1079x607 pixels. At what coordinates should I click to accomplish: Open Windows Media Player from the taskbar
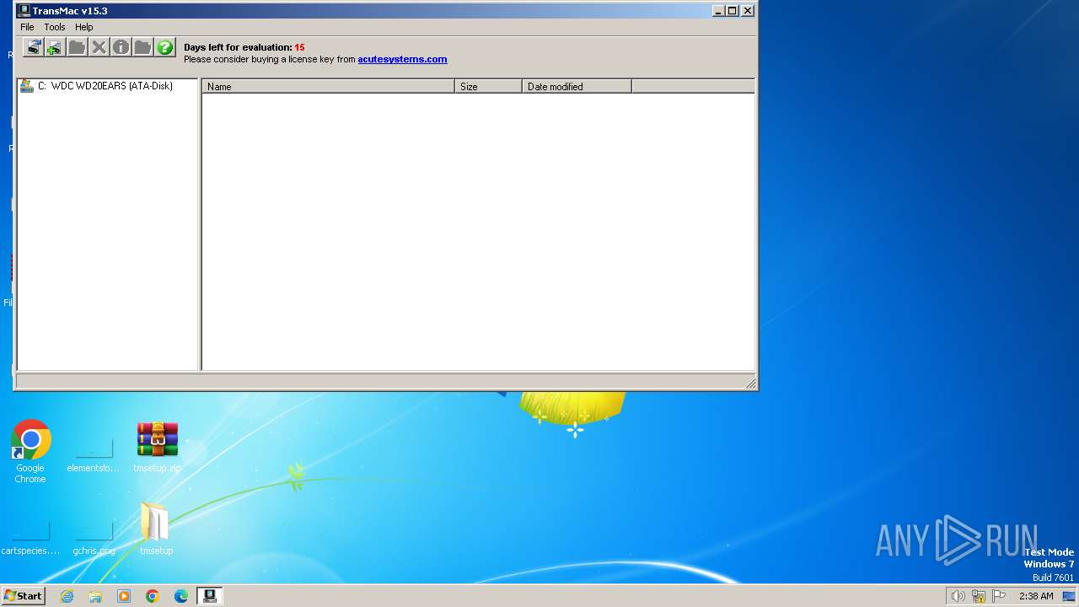click(x=124, y=596)
